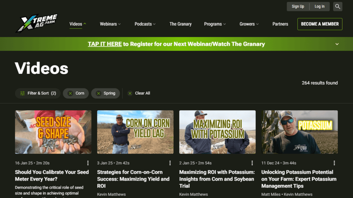Open Corn on Corn Yield Lag thumbnail
Screen dimensions: 353x198
tap(135, 132)
